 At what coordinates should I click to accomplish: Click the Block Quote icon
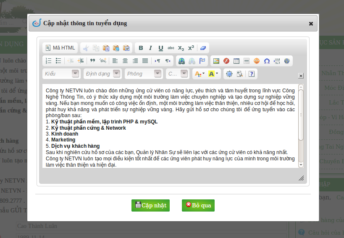92,61
